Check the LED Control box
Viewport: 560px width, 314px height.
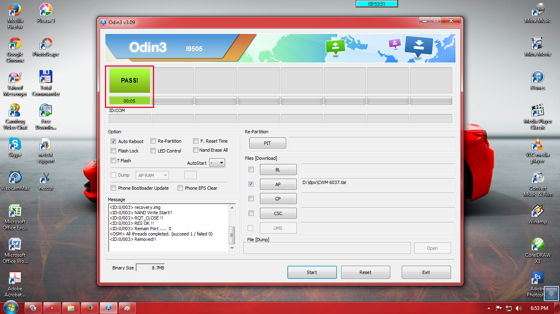153,150
